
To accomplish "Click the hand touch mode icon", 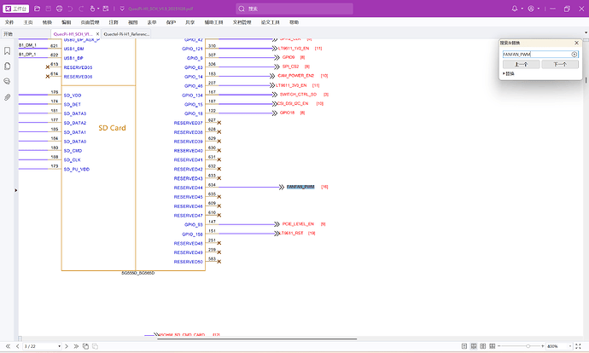I will (92, 9).
